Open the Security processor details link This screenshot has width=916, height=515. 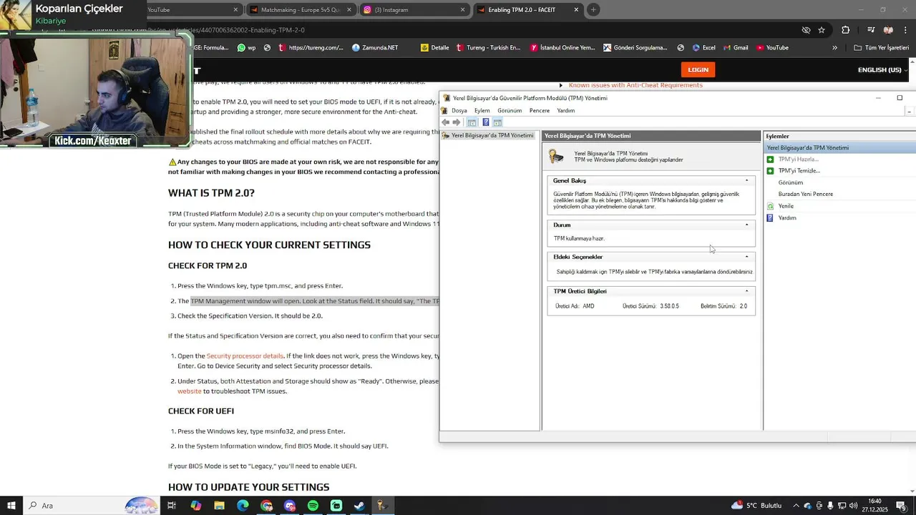click(x=245, y=356)
